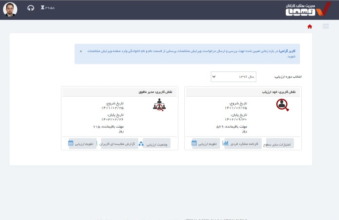The height and width of the screenshot is (220, 339).
Task: Click the خود ارزیاب magnifier person icon
Action: [x=282, y=105]
